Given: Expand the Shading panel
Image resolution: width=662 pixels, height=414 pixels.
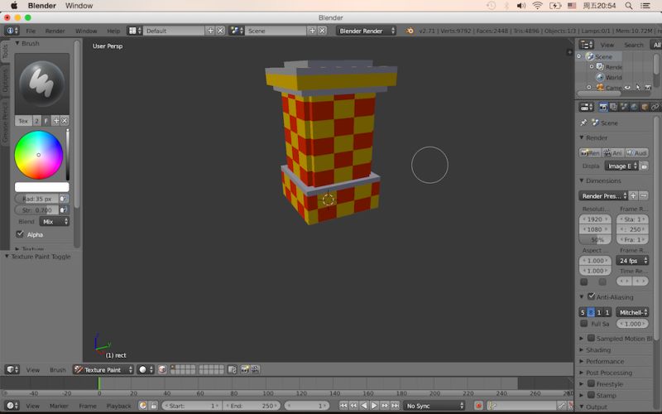Looking at the screenshot, I should [598, 349].
